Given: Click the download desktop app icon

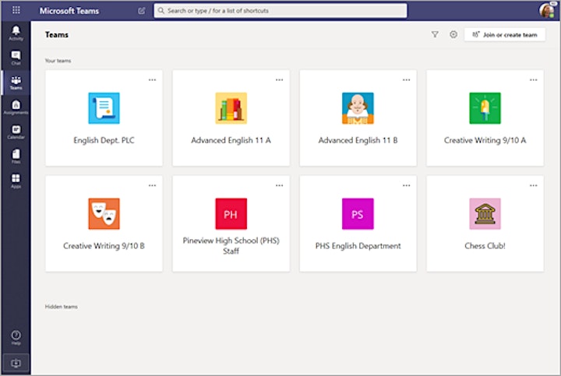Looking at the screenshot, I should (16, 363).
